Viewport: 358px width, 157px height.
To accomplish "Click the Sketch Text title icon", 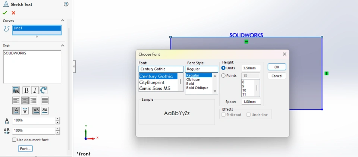I will pos(6,4).
